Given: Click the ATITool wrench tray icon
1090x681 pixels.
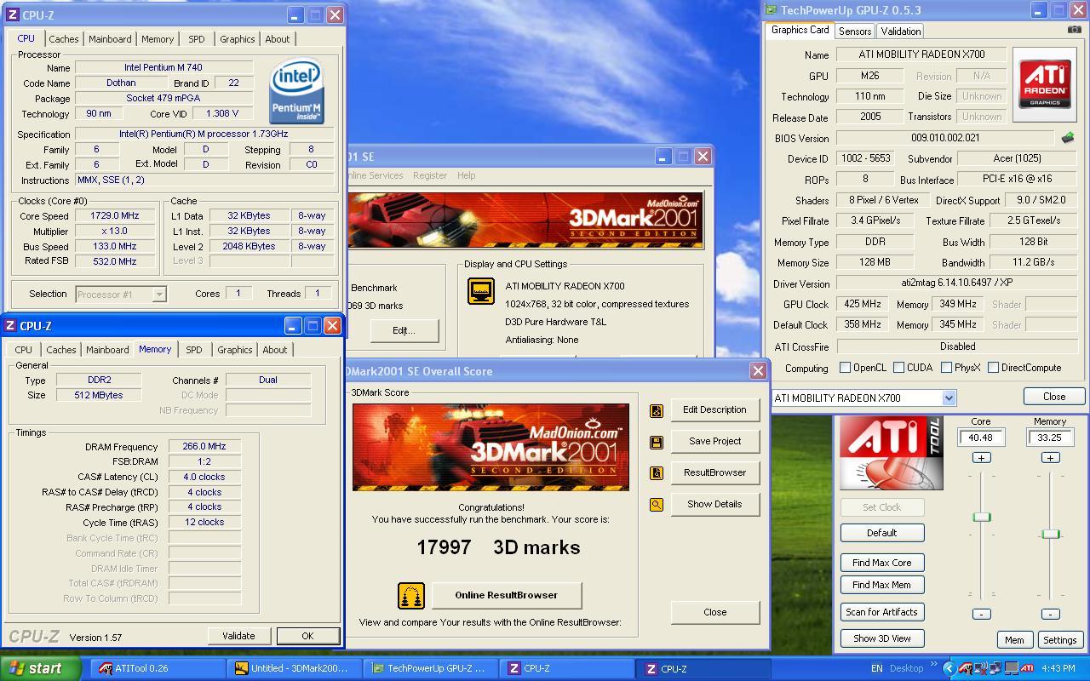Looking at the screenshot, I should (x=965, y=668).
